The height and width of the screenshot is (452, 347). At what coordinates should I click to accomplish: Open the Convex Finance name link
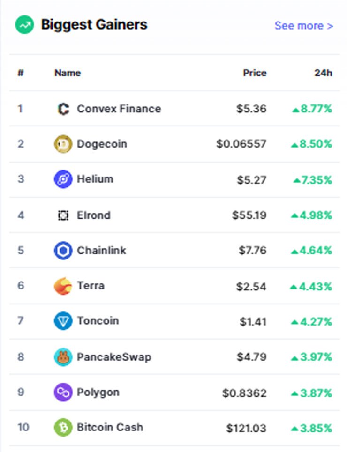click(119, 109)
